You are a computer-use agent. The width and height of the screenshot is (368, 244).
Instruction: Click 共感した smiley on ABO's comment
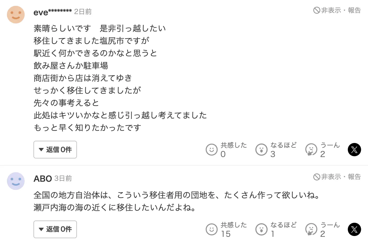[x=212, y=229]
